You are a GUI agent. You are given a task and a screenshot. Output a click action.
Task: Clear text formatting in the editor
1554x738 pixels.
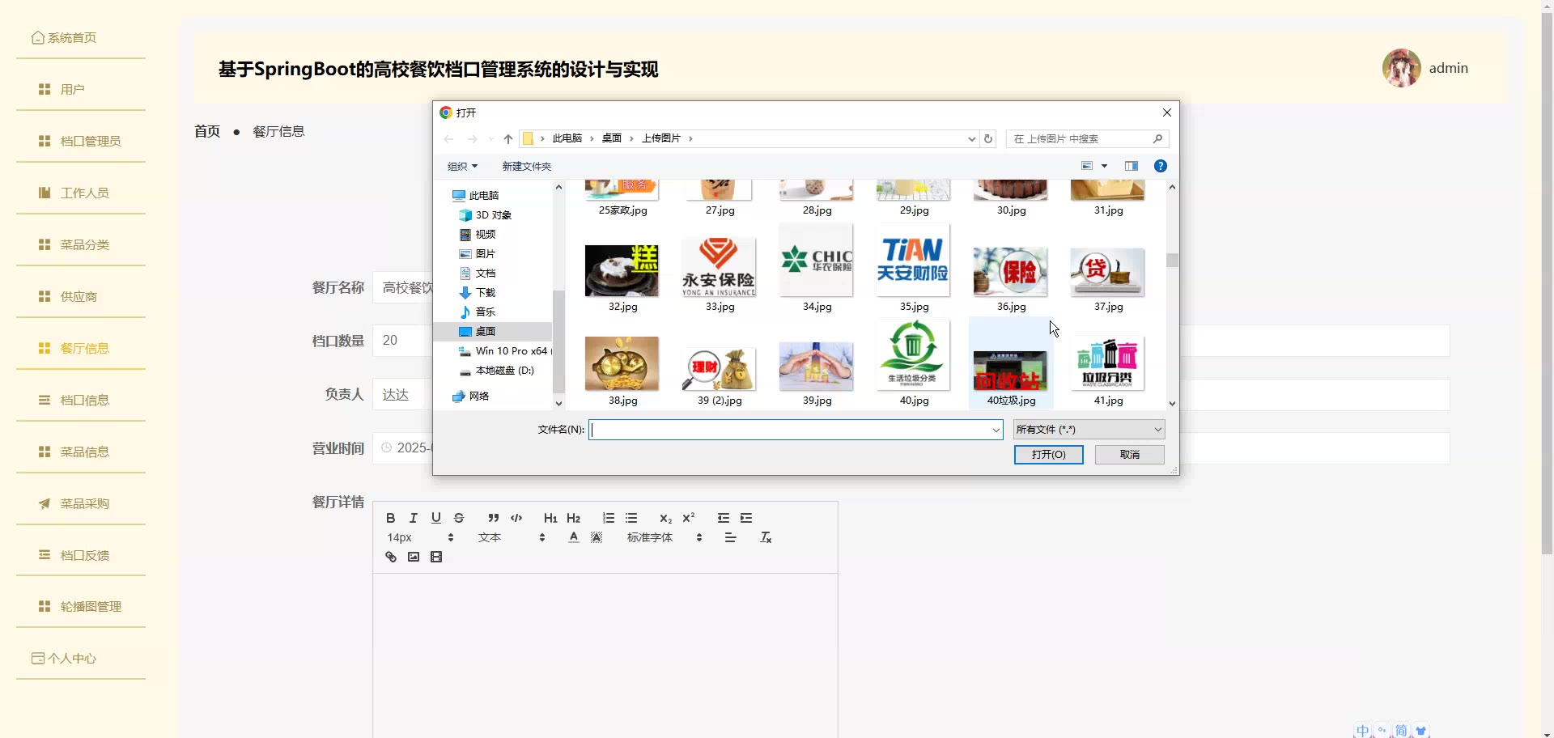coord(766,537)
